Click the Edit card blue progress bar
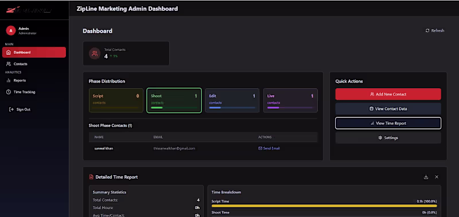The width and height of the screenshot is (459, 217). (232, 108)
